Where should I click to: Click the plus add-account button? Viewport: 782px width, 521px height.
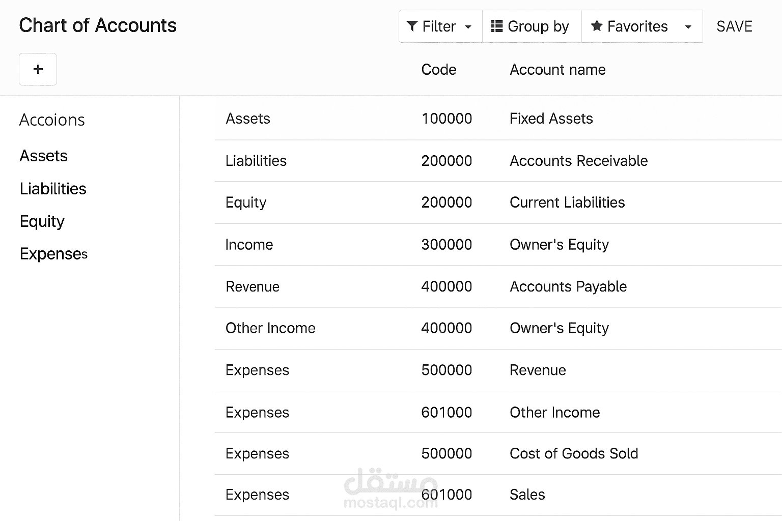(x=38, y=69)
